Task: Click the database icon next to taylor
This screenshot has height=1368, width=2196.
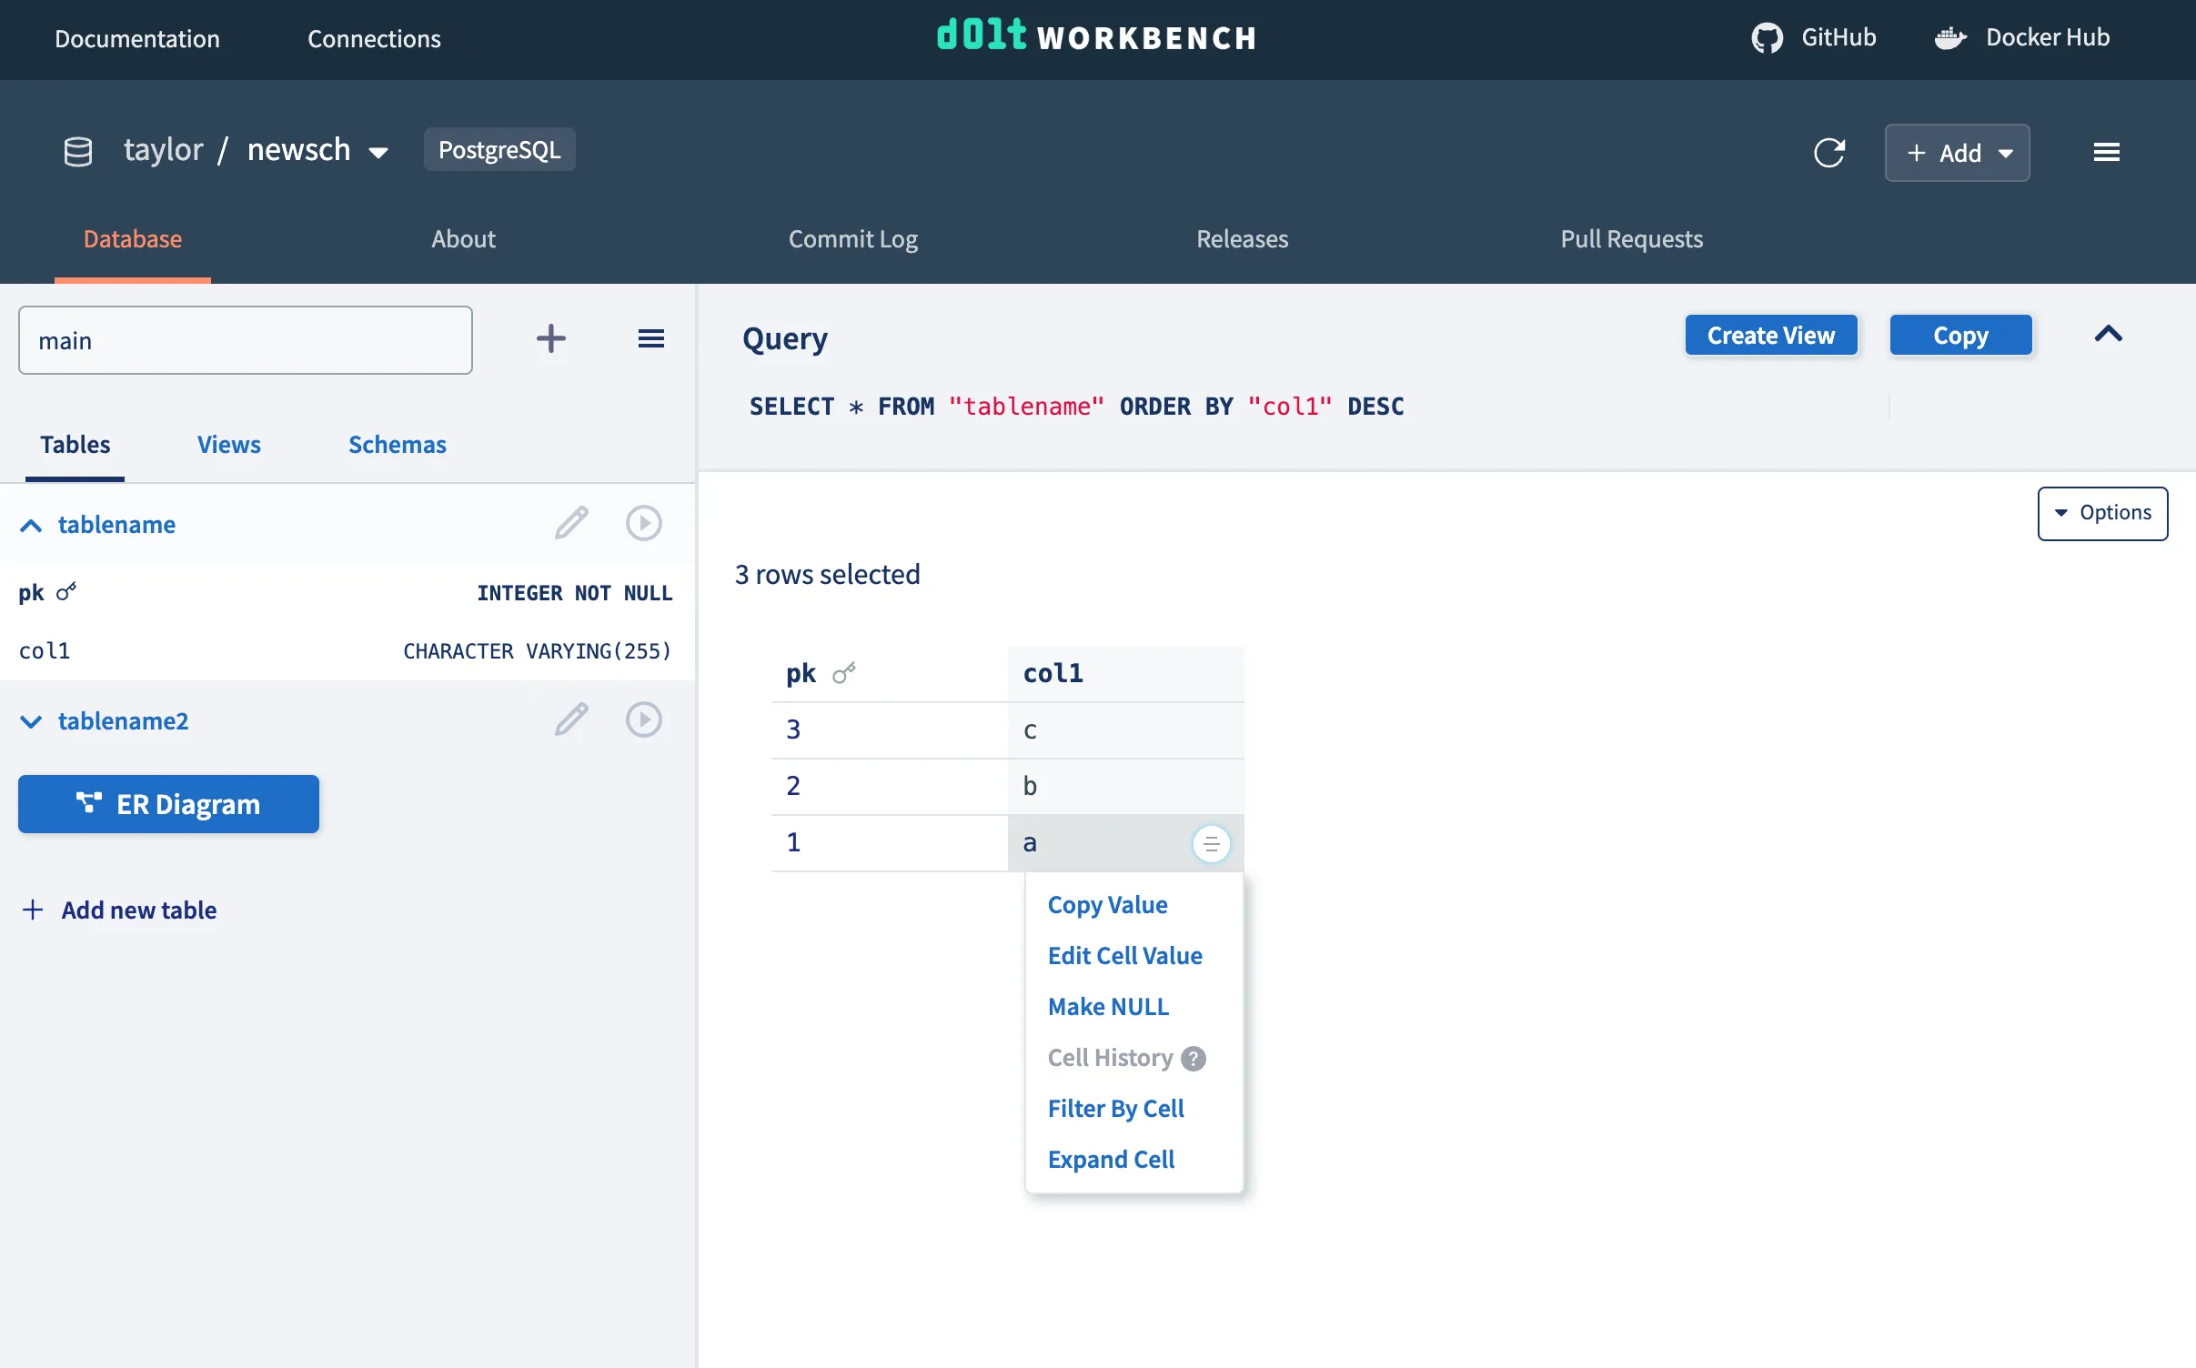Action: [77, 151]
